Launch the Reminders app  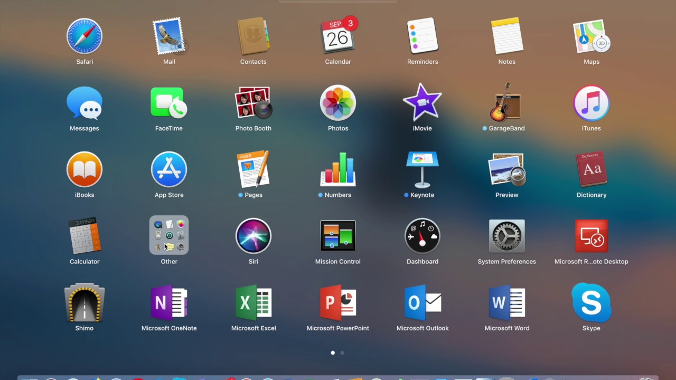point(422,36)
